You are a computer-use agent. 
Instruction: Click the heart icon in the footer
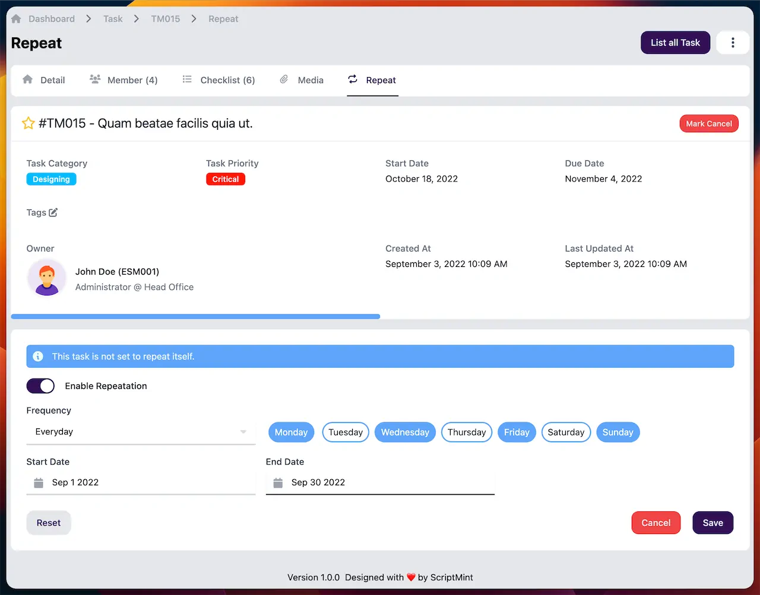[411, 578]
